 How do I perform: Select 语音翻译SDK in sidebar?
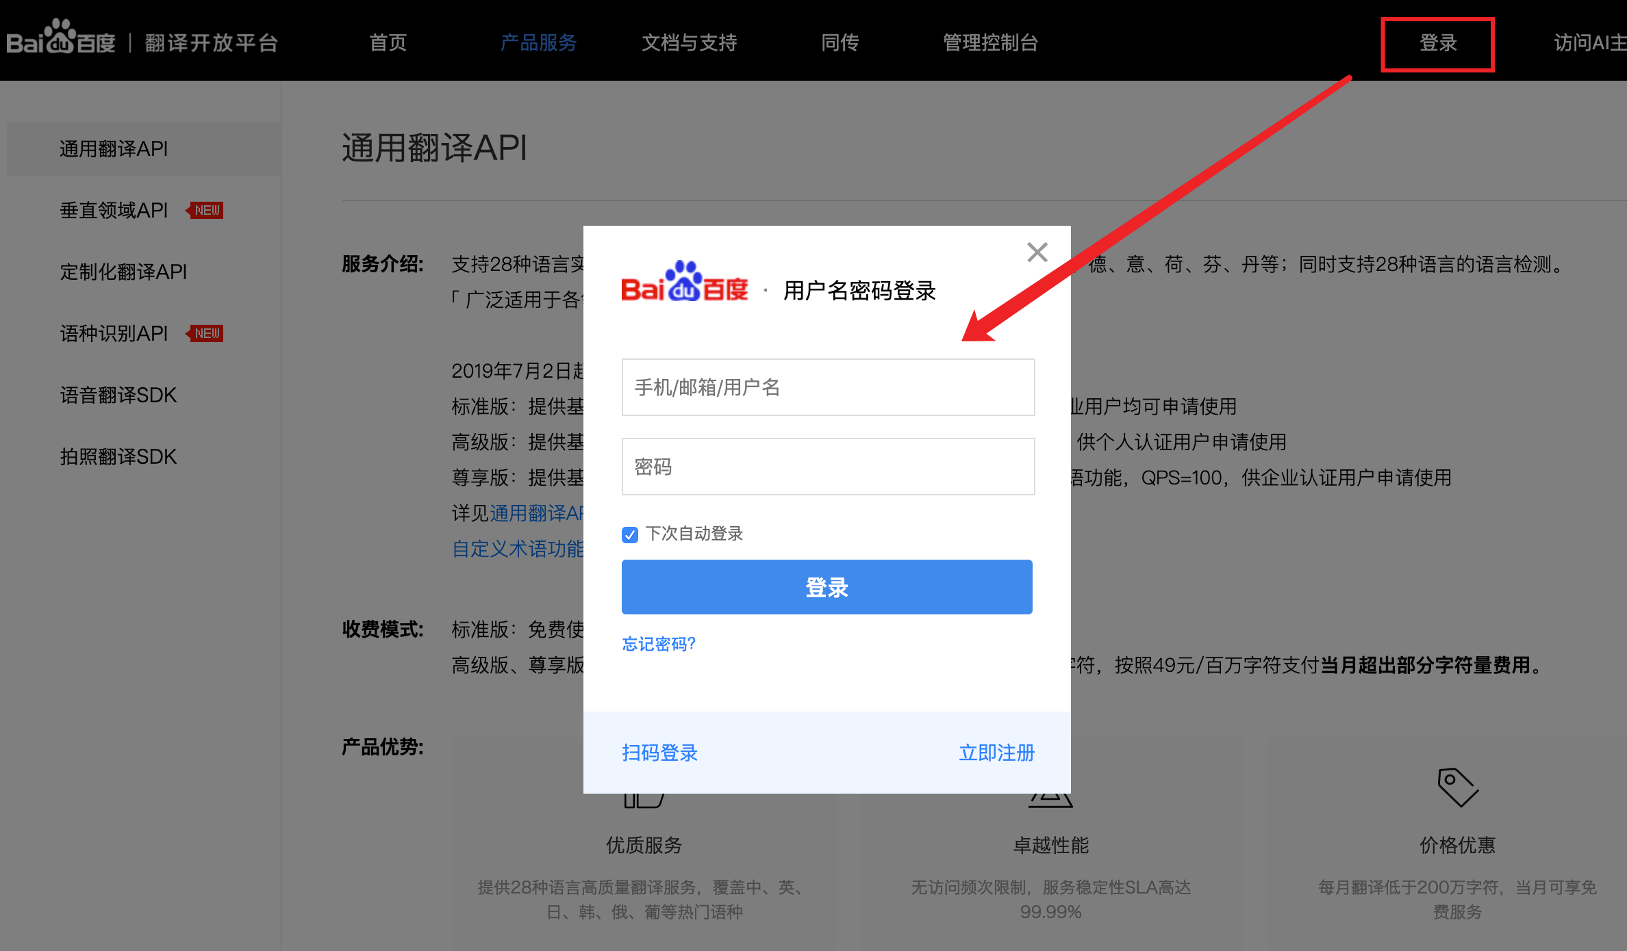pos(118,395)
